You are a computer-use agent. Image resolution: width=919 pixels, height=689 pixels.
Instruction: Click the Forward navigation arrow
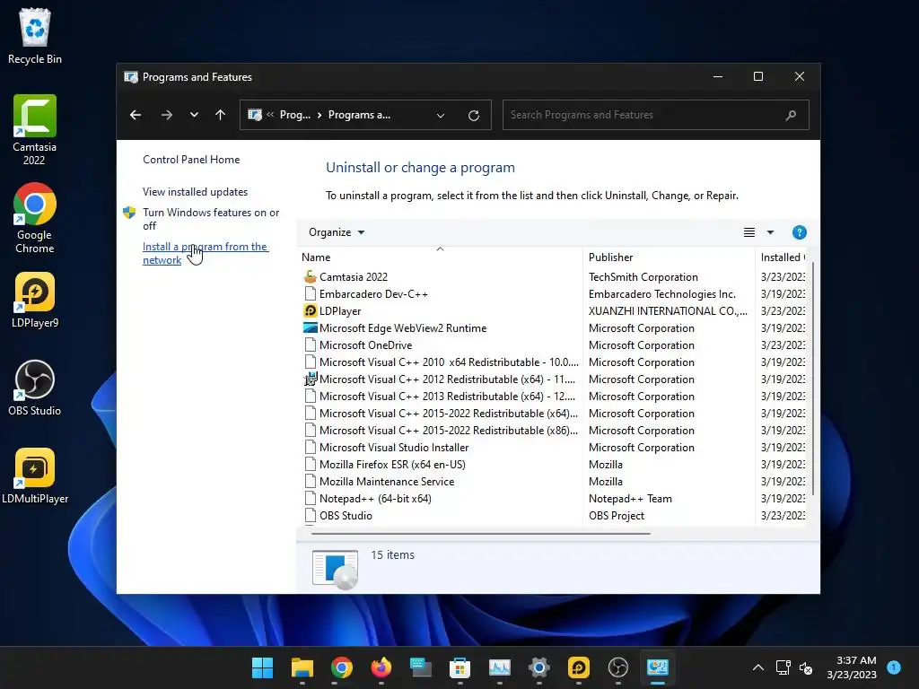pyautogui.click(x=166, y=115)
